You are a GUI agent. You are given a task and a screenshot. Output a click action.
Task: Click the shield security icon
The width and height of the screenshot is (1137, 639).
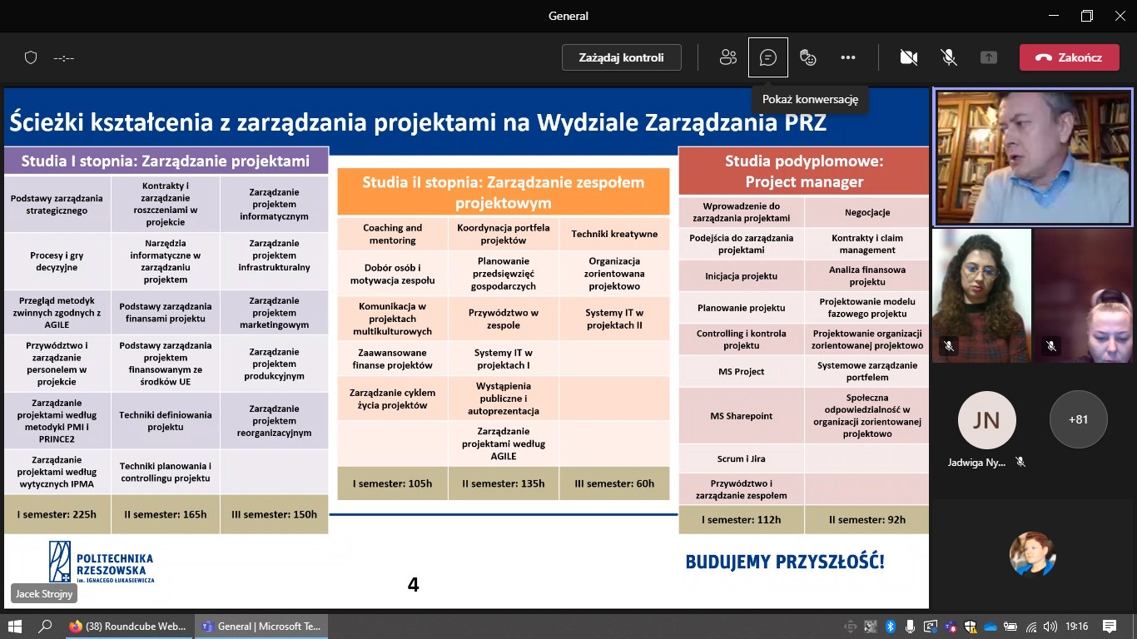pyautogui.click(x=31, y=57)
